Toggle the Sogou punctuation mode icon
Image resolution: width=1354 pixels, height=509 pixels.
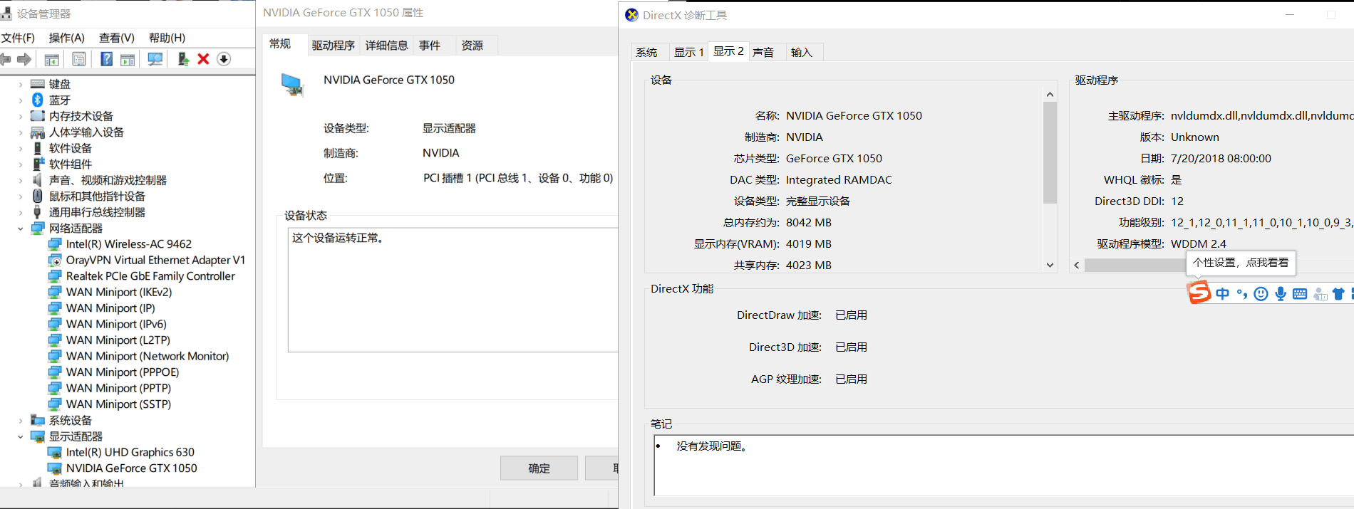click(x=1242, y=294)
